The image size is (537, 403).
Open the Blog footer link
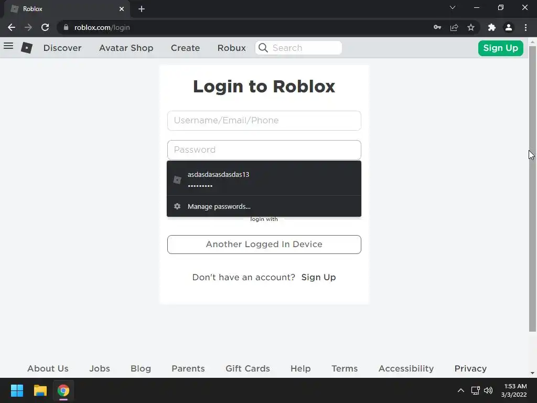click(x=141, y=368)
